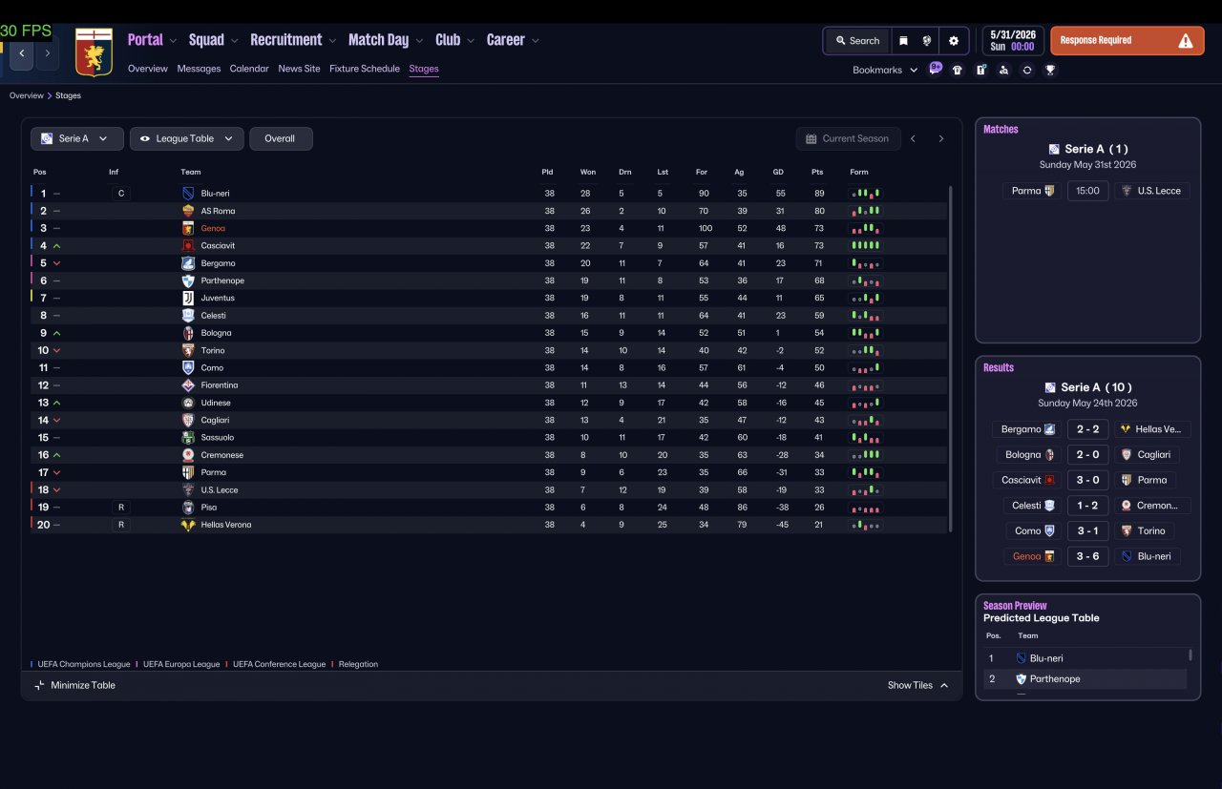This screenshot has height=789, width=1222.
Task: Open Genoa team link in league table
Action: pos(213,229)
